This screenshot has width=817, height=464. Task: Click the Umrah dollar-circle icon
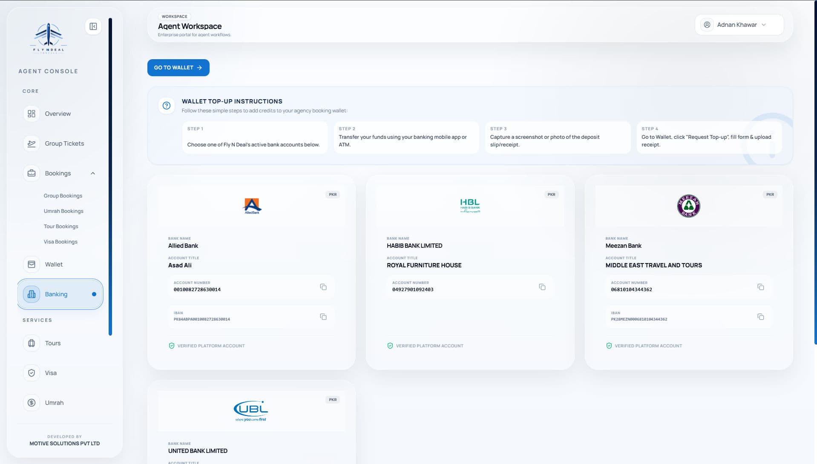click(x=32, y=403)
